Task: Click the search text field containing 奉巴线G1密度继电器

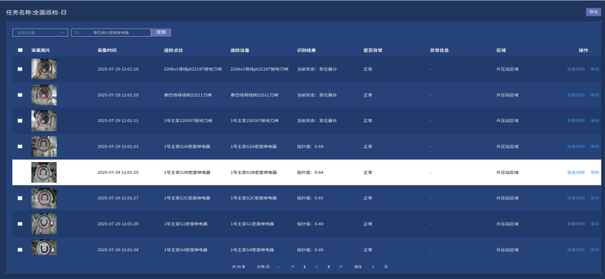Action: tap(114, 32)
